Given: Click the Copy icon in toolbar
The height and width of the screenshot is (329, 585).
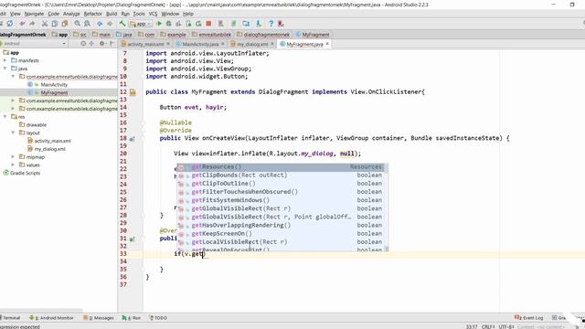Looking at the screenshot, I should 55,24.
